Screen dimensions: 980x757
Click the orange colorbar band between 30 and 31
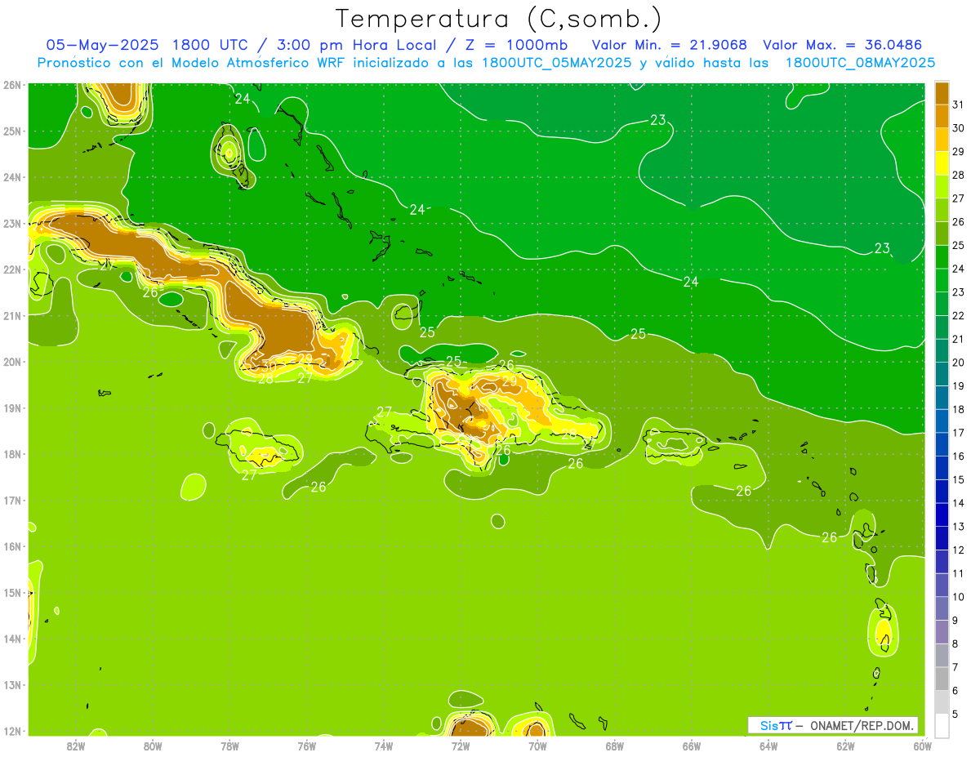coord(942,117)
